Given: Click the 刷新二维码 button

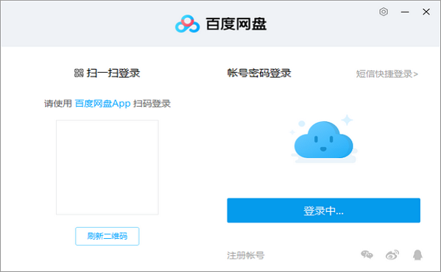Looking at the screenshot, I should tap(107, 236).
